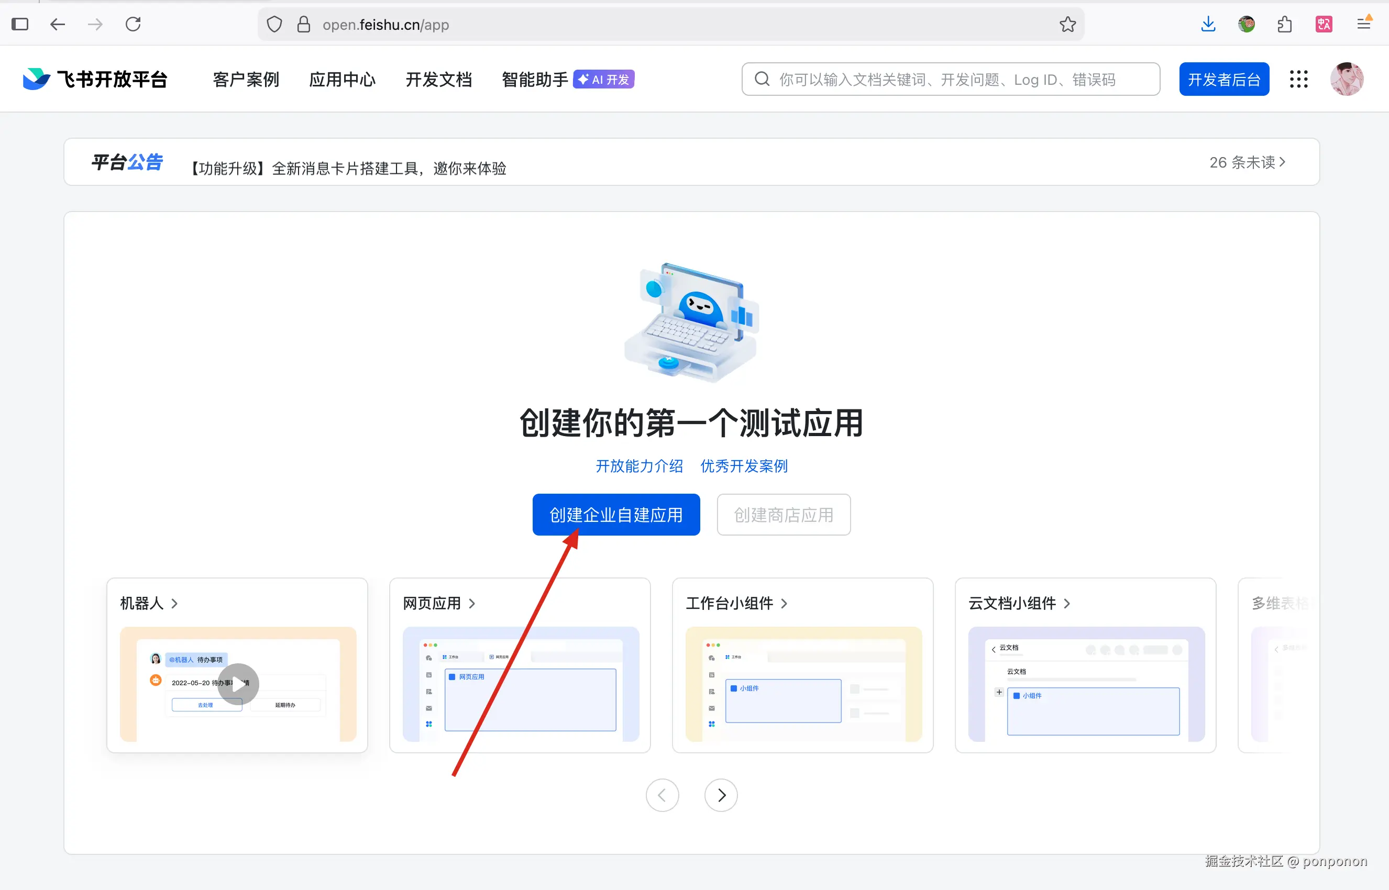1389x890 pixels.
Task: Open the nine-dot app grid icon
Action: coord(1299,79)
